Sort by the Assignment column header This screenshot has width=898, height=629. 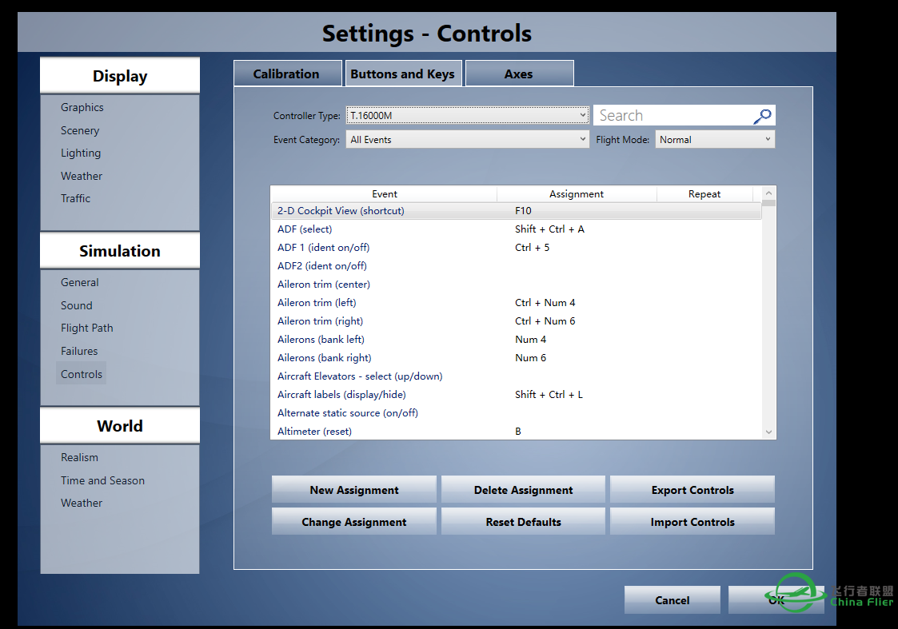(x=576, y=194)
